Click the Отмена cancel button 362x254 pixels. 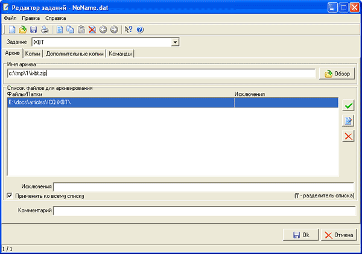tap(338, 235)
